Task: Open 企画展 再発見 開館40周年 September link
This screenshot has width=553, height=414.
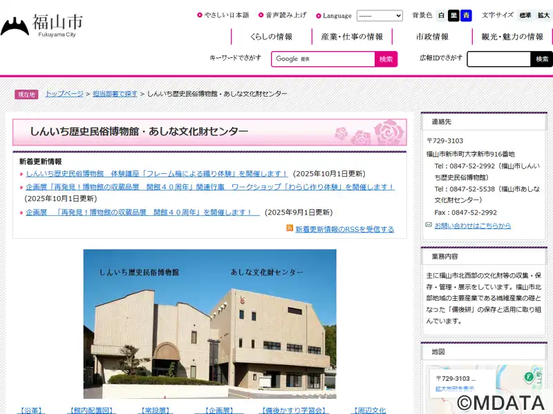Action: [142, 213]
